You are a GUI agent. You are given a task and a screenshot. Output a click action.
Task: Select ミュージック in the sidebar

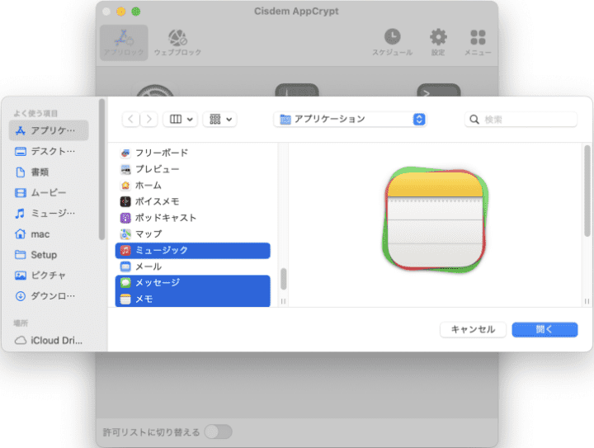coord(49,213)
